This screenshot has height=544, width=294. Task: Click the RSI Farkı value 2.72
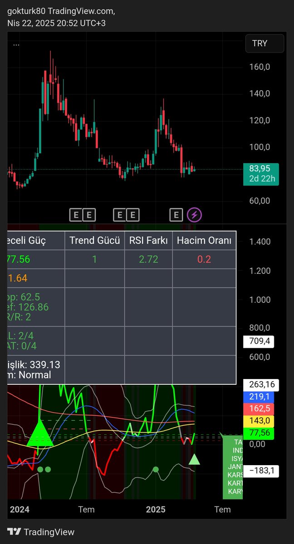148,259
